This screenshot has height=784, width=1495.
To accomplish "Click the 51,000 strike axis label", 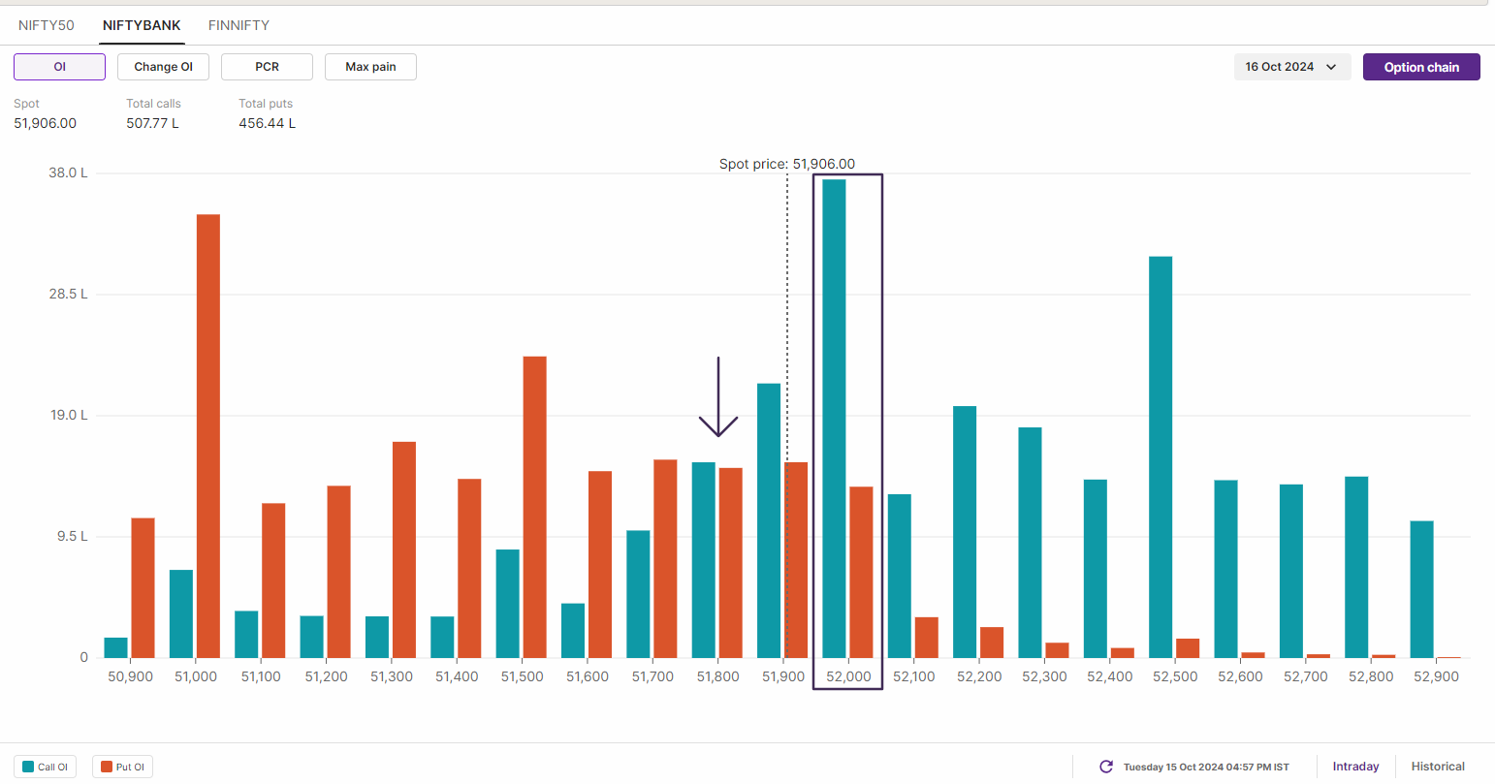I will click(x=196, y=676).
